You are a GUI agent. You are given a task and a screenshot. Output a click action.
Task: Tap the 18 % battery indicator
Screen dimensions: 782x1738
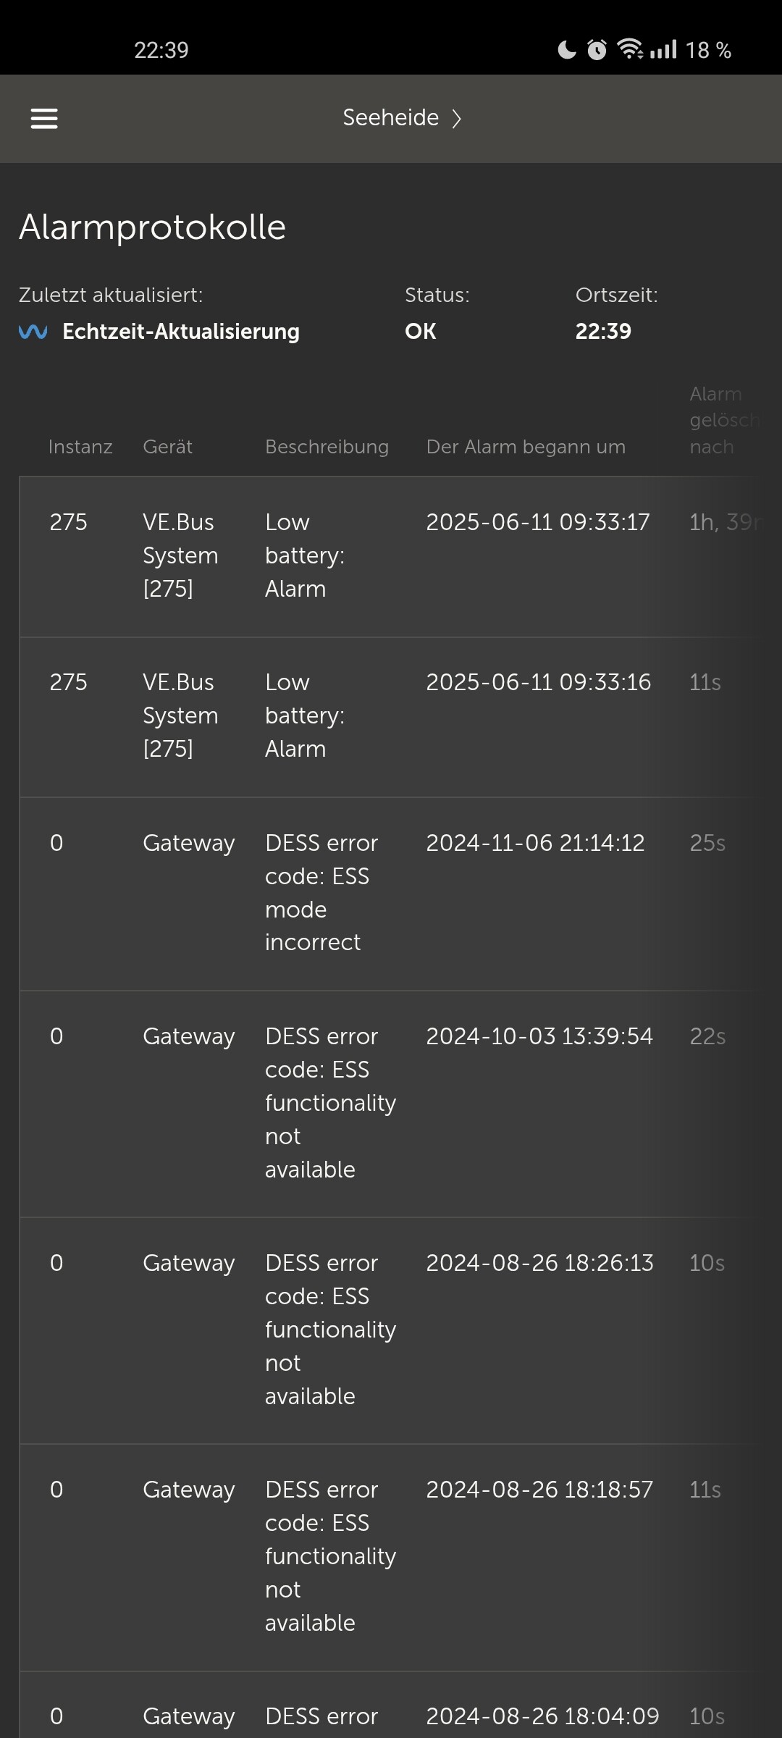[x=708, y=50]
